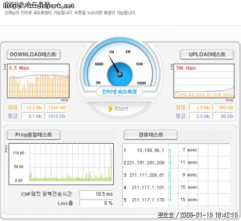The width and height of the screenshot is (241, 221).
Task: Click route hop 3 address 211.117.208.81
Action: [147, 175]
